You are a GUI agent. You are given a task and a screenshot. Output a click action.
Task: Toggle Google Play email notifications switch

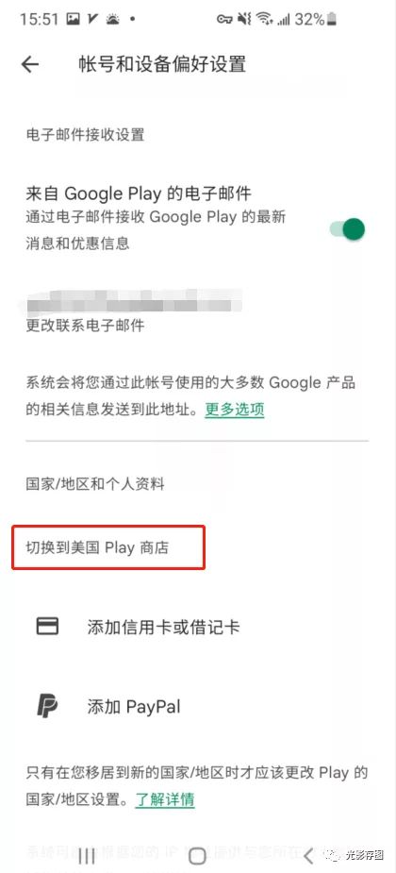click(347, 228)
